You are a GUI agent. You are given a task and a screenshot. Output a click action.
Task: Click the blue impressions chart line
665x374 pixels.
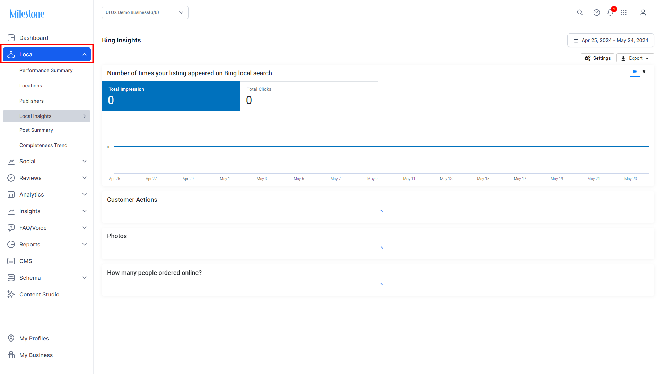[x=382, y=147]
